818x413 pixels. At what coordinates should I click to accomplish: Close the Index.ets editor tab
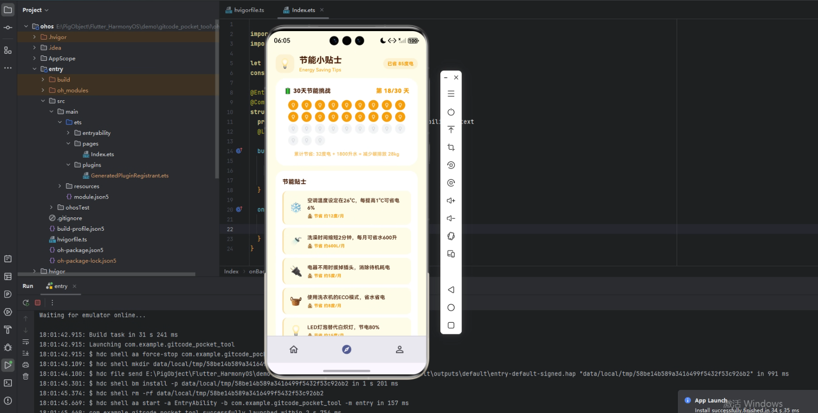tap(322, 10)
